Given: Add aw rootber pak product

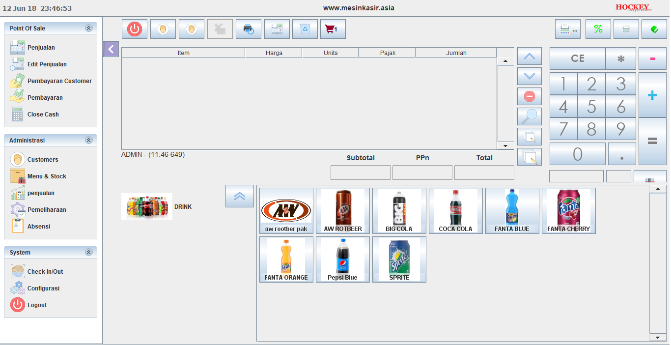Looking at the screenshot, I should click(x=286, y=211).
